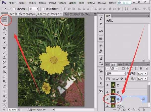Select the Lasso tool

(4, 29)
